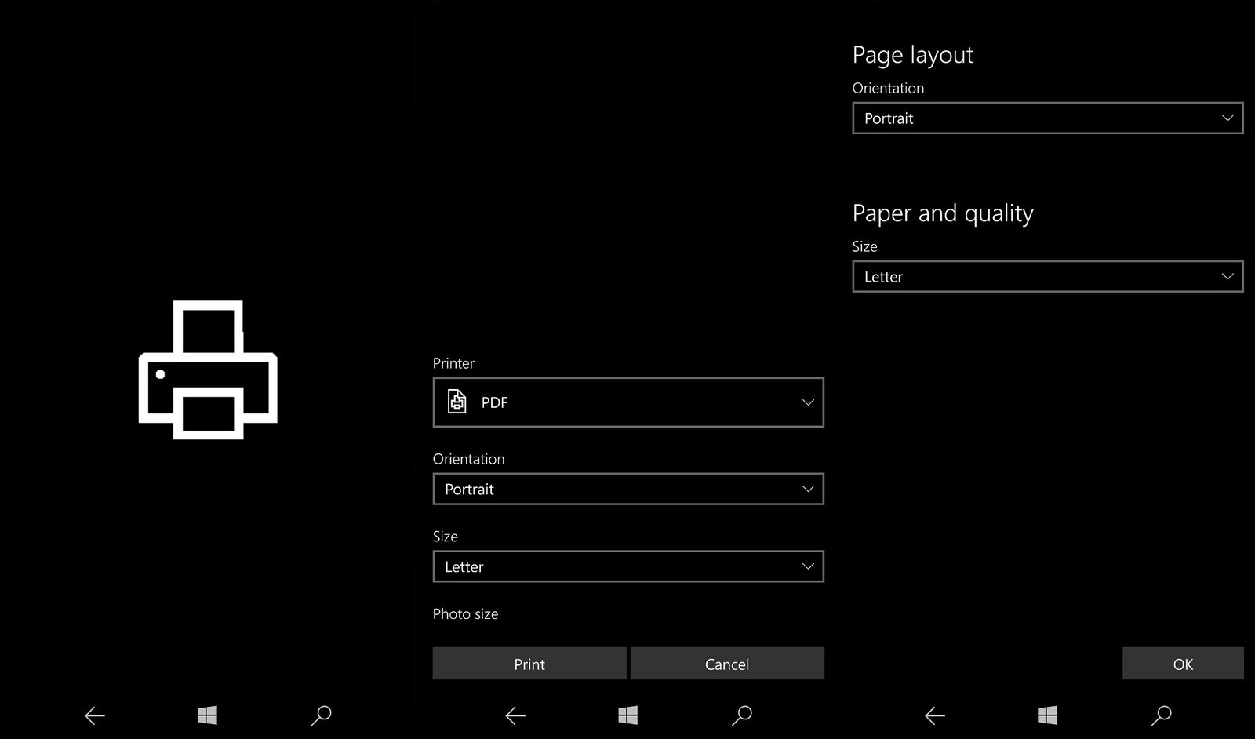Open Orientation dropdown under Page layout

(1048, 118)
